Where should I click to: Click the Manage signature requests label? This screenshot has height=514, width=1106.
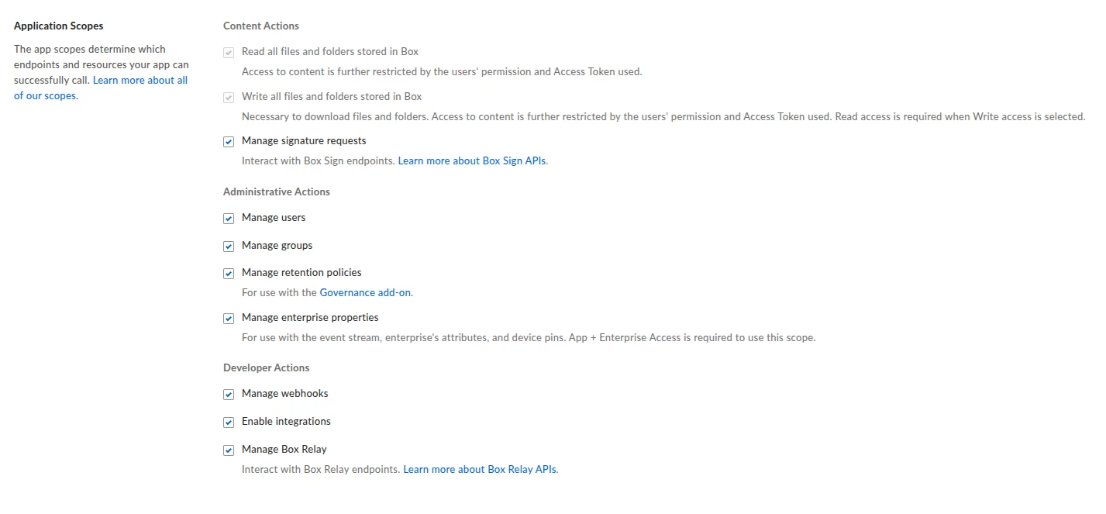[x=304, y=141]
